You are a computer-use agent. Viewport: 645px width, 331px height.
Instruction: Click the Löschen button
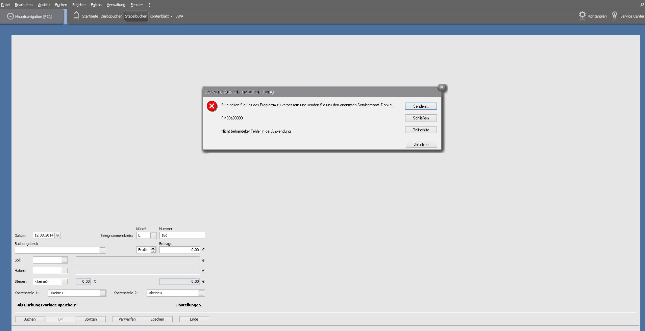tap(157, 319)
